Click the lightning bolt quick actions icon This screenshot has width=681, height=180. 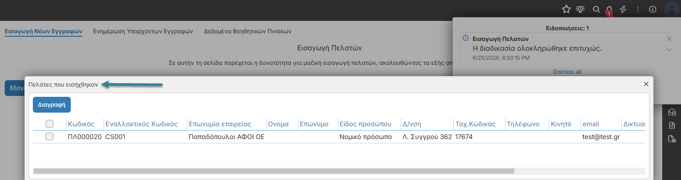623,9
